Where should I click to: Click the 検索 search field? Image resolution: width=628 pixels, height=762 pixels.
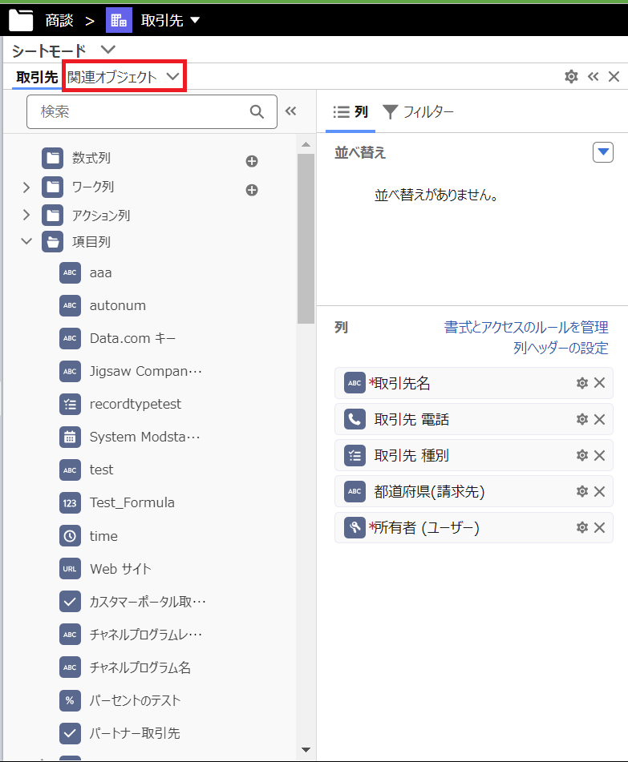tap(152, 111)
